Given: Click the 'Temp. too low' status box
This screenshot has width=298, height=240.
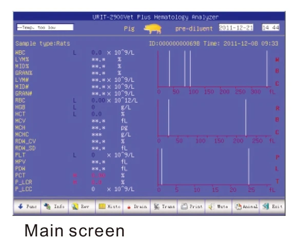Looking at the screenshot, I should (x=45, y=27).
